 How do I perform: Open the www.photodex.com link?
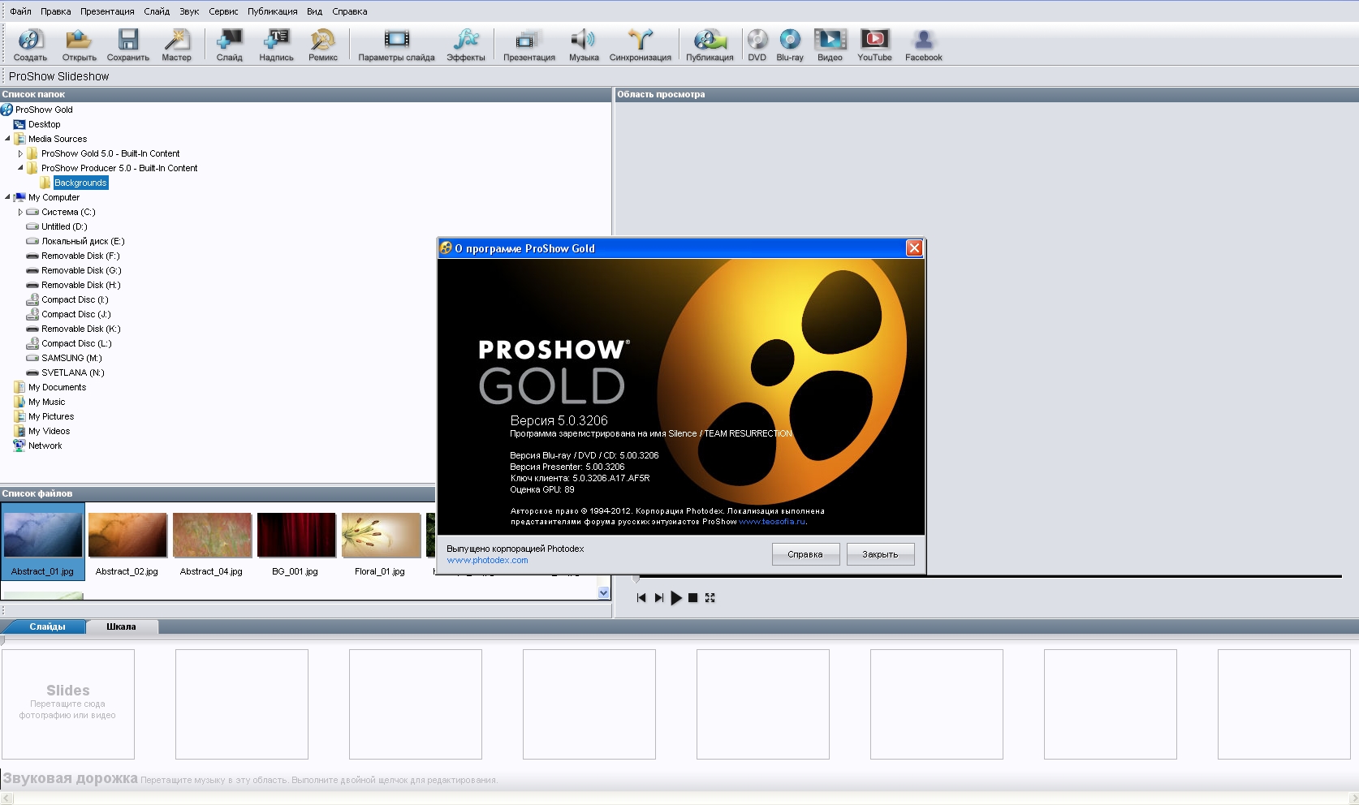click(487, 560)
